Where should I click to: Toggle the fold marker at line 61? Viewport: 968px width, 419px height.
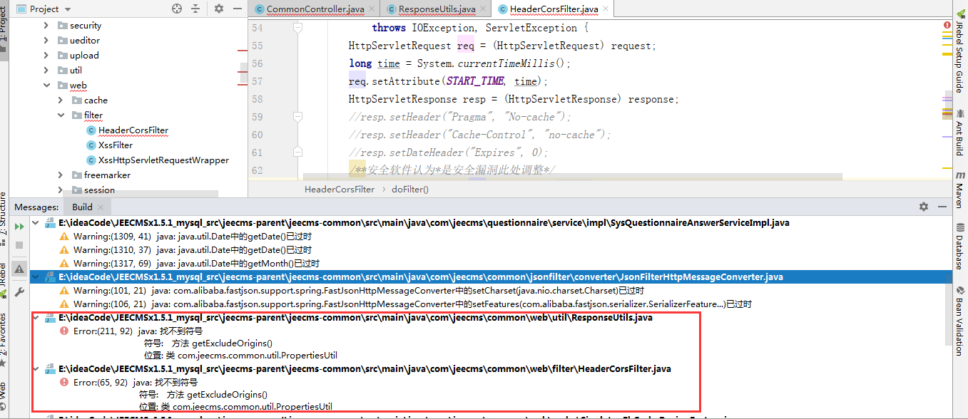click(297, 152)
